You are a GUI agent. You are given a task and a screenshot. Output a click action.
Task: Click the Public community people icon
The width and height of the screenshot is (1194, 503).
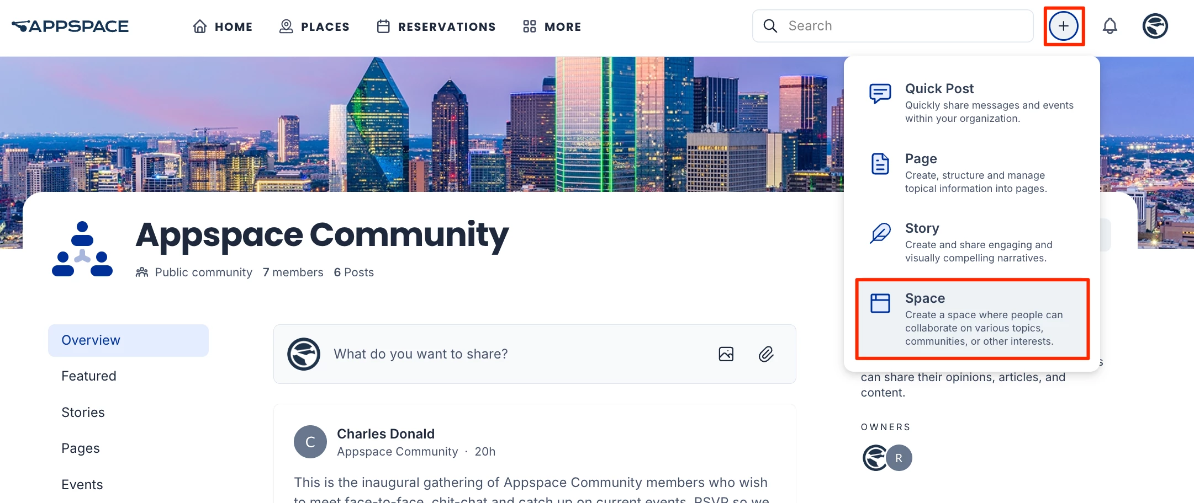point(142,272)
